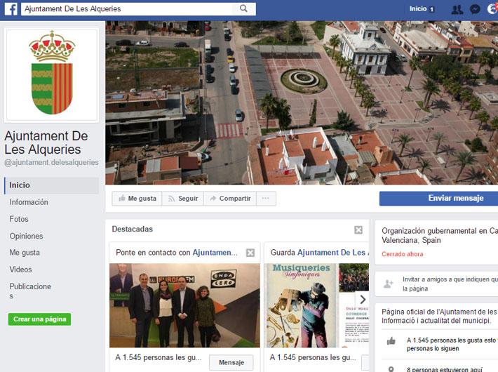Click the search magnifier icon
The image size is (498, 372).
243,9
